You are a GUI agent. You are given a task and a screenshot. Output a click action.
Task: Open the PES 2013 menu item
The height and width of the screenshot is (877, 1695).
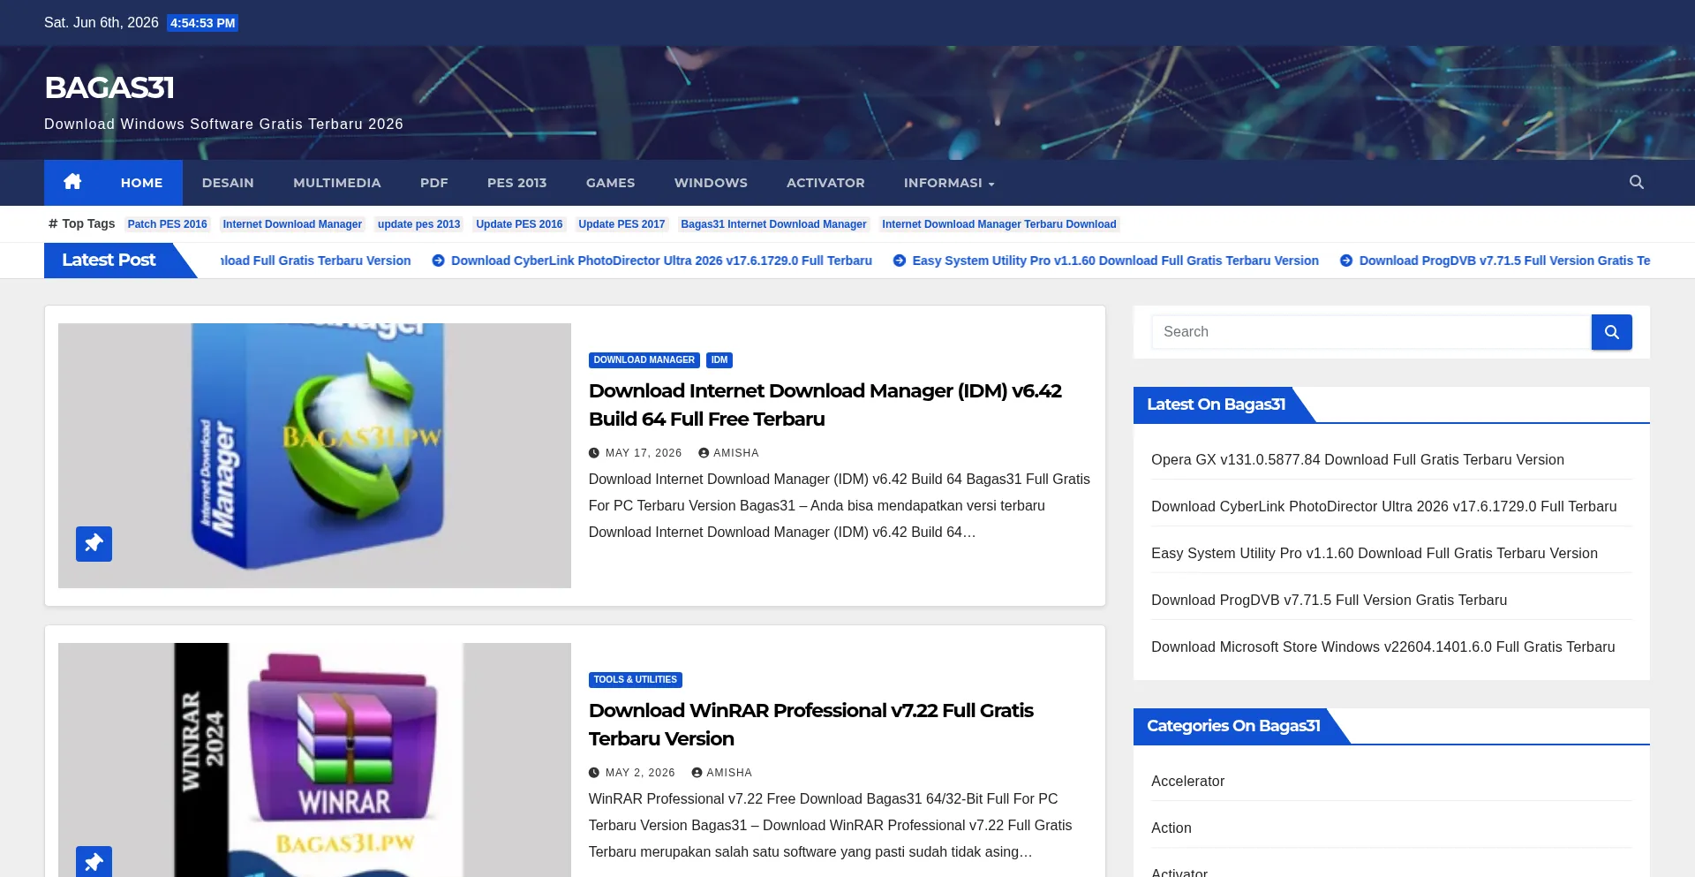pos(517,183)
